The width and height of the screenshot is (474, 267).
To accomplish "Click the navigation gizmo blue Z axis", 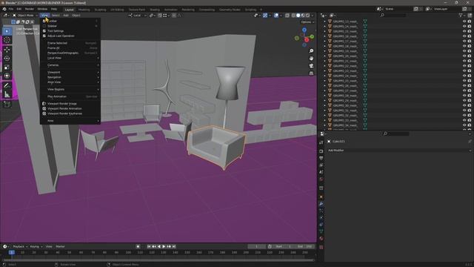I will click(x=304, y=30).
